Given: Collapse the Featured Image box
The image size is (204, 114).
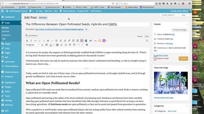Looking at the screenshot, I should (187, 68).
